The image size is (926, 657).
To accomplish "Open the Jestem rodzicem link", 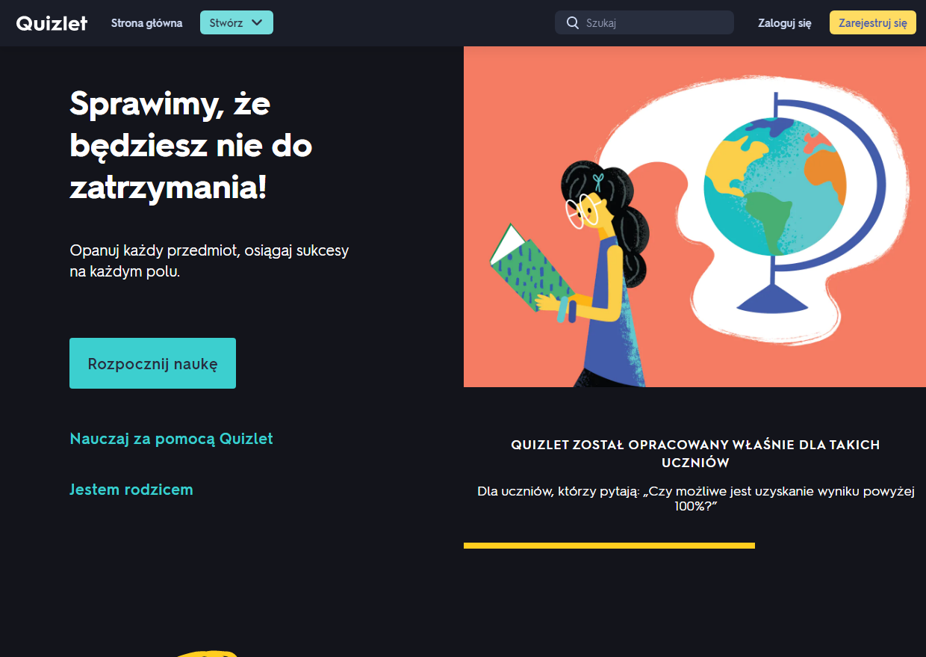I will (131, 490).
